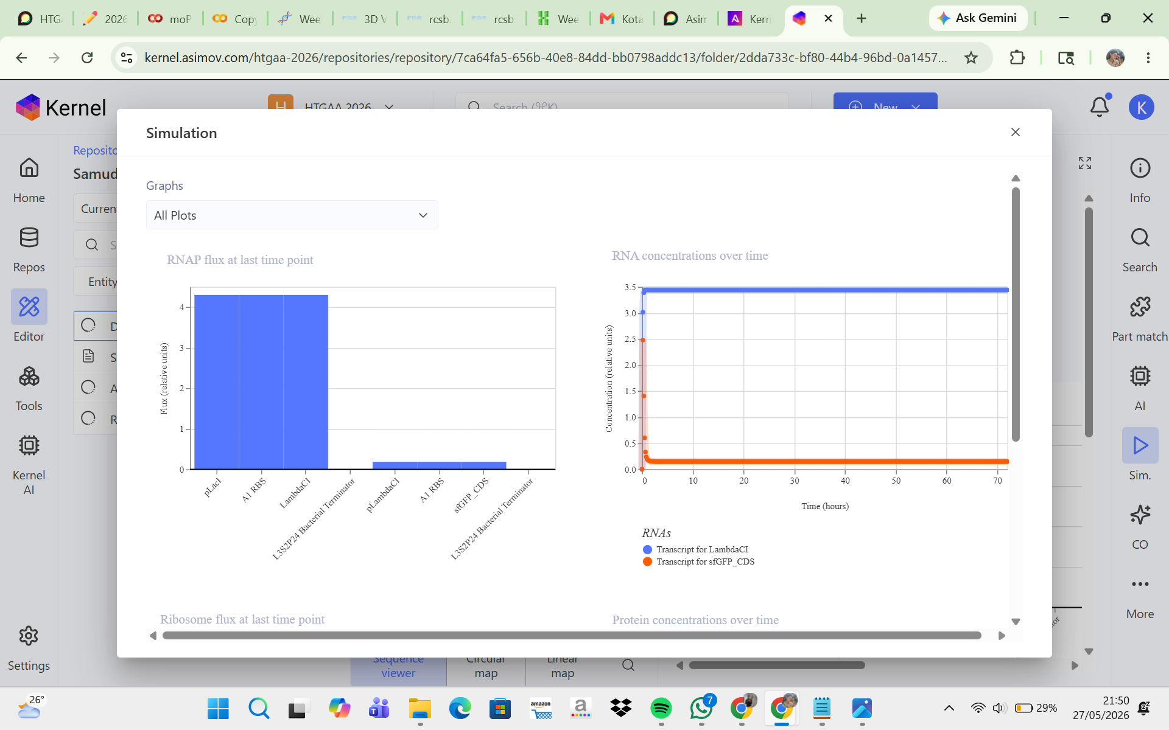Screen dimensions: 1169x730
Task: Open Spotify from the taskbar
Action: click(661, 708)
